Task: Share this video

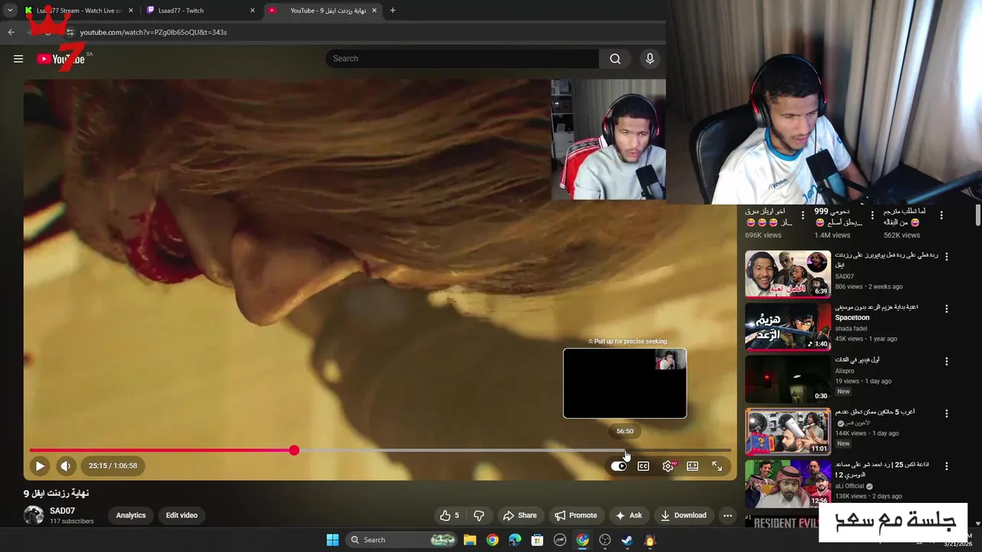Action: 519,515
